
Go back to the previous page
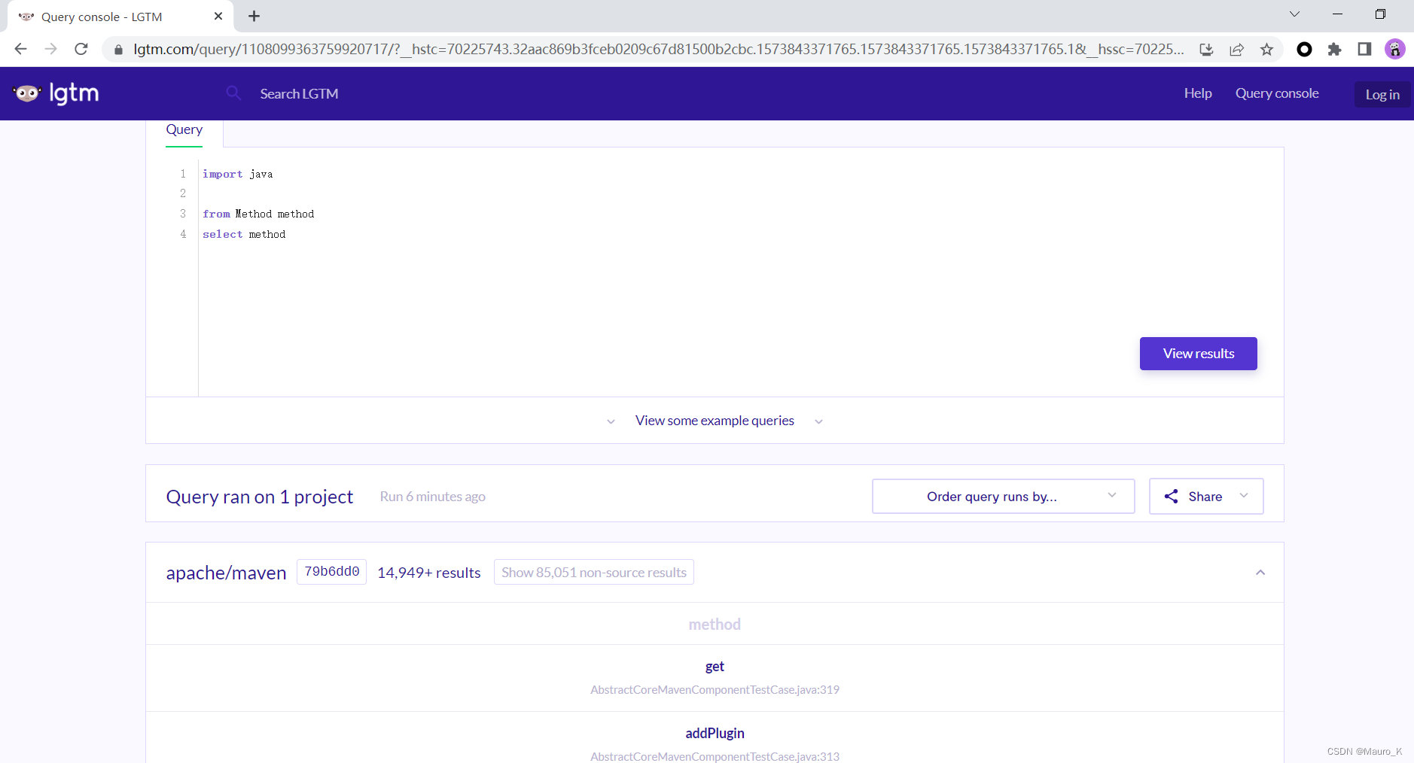coord(20,49)
